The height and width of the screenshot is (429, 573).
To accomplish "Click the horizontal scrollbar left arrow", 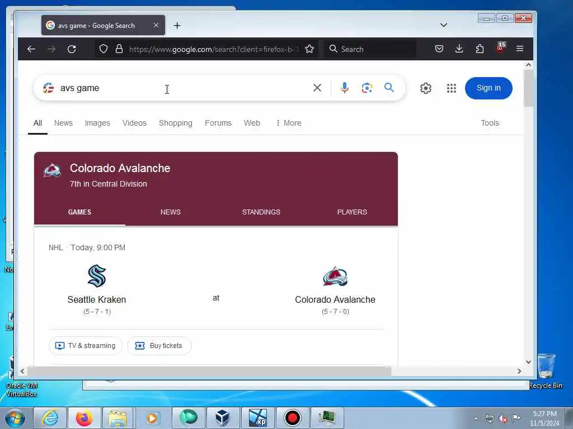I will pos(22,371).
